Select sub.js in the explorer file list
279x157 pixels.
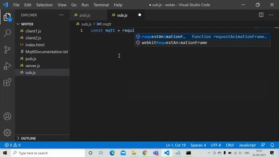point(42,72)
